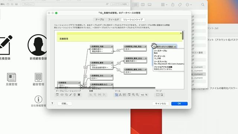Click the pencil edit icon
Image resolution: width=238 pixels, height=134 pixels.
tap(71, 95)
